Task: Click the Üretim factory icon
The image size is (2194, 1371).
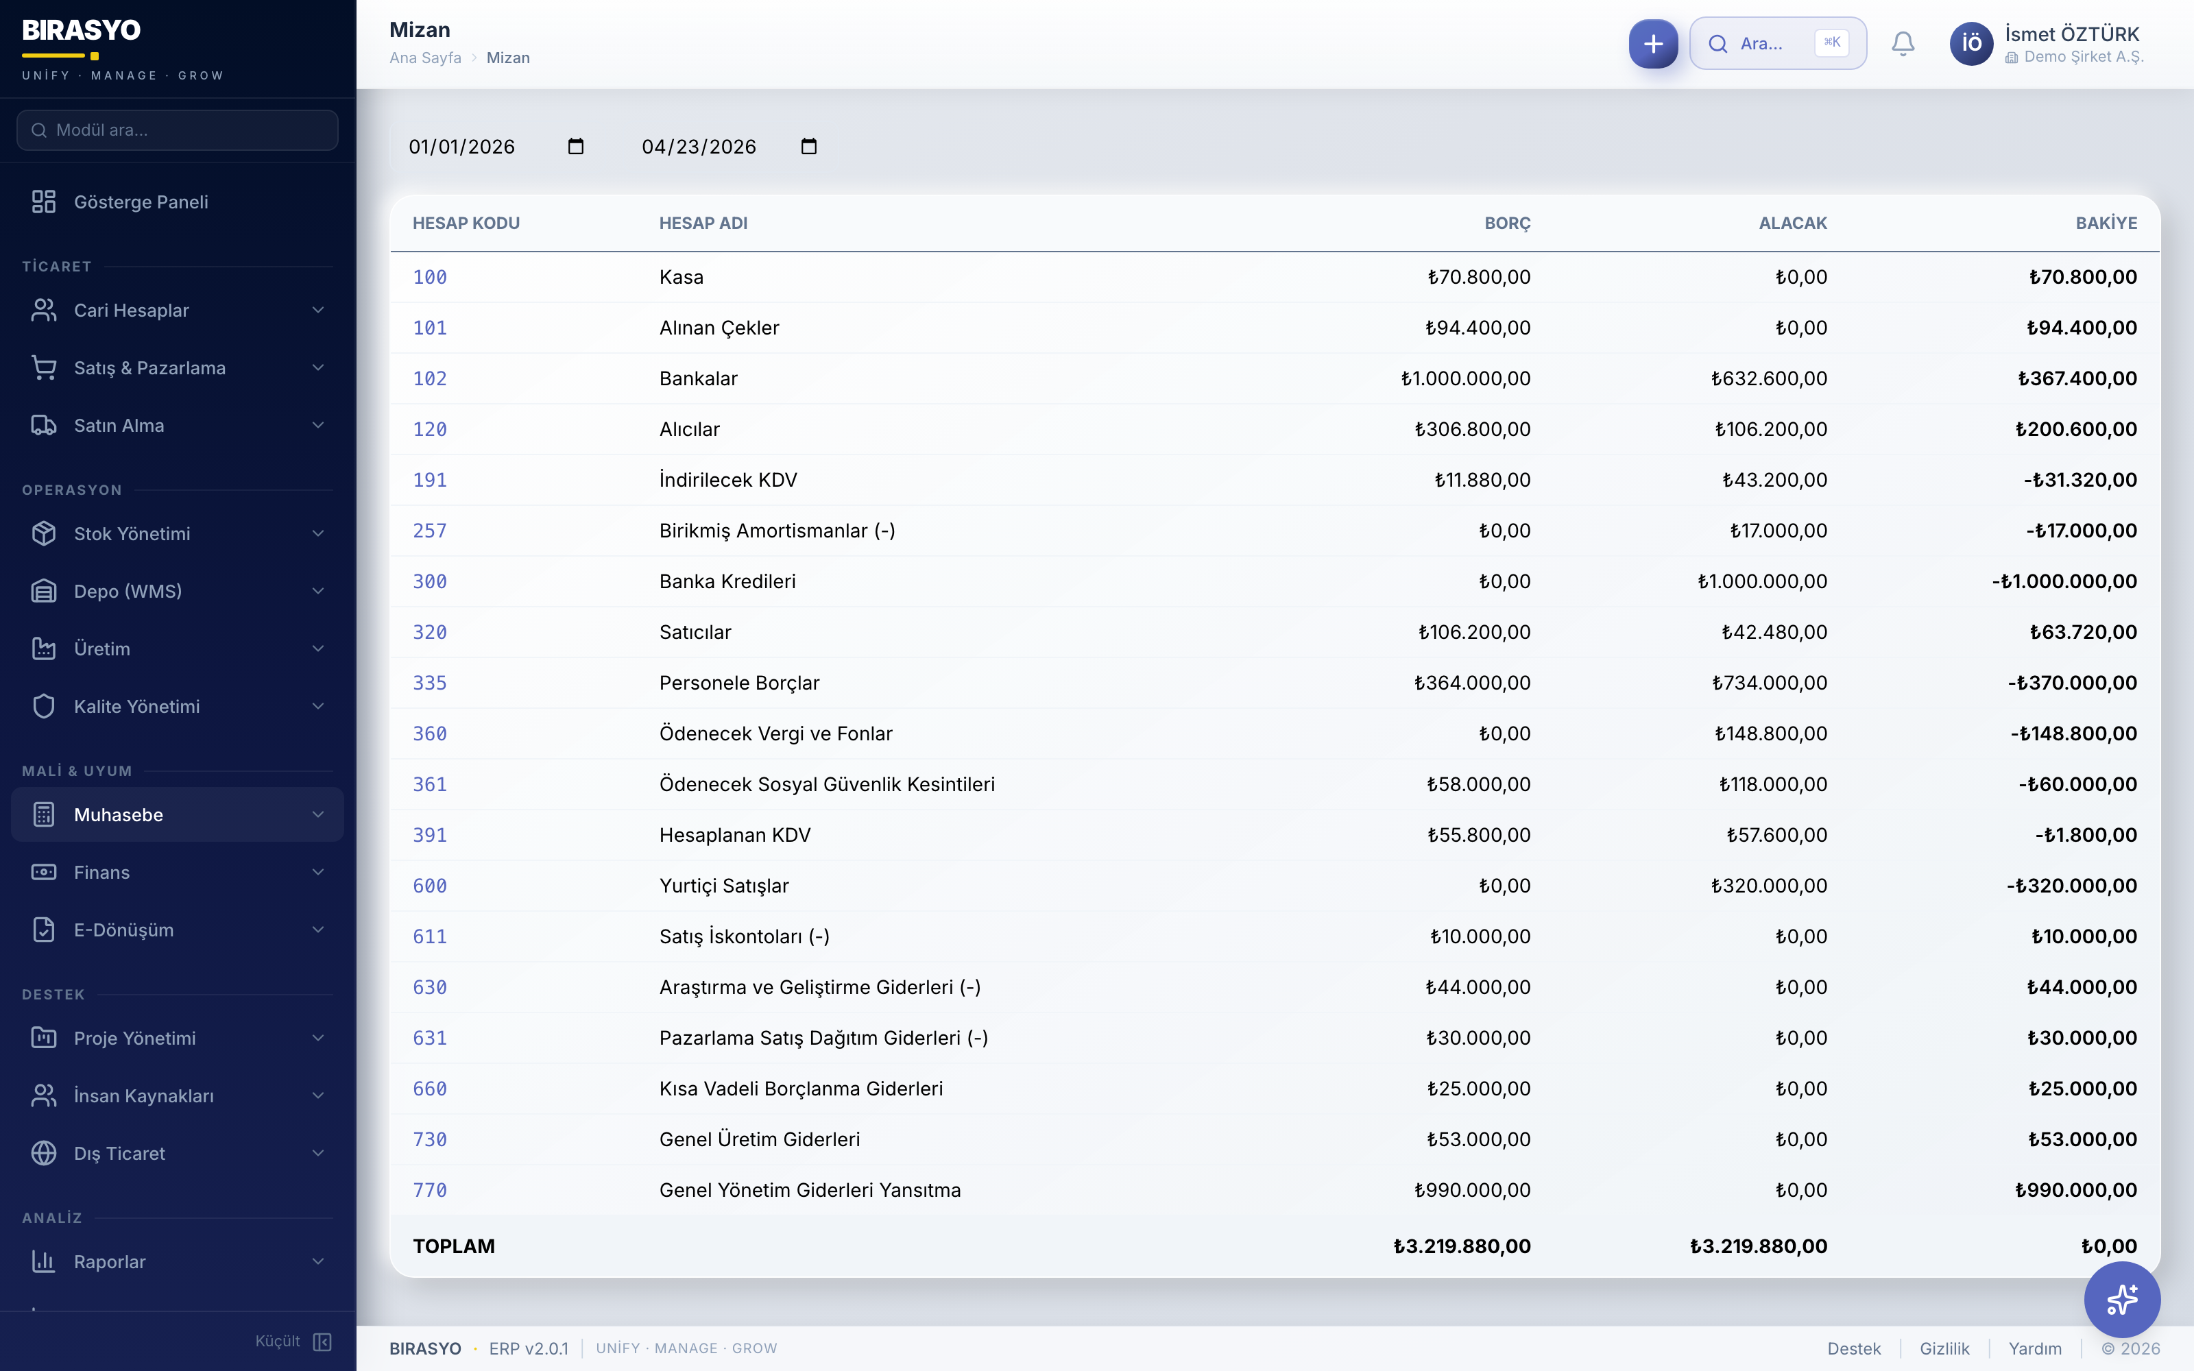Action: (43, 648)
